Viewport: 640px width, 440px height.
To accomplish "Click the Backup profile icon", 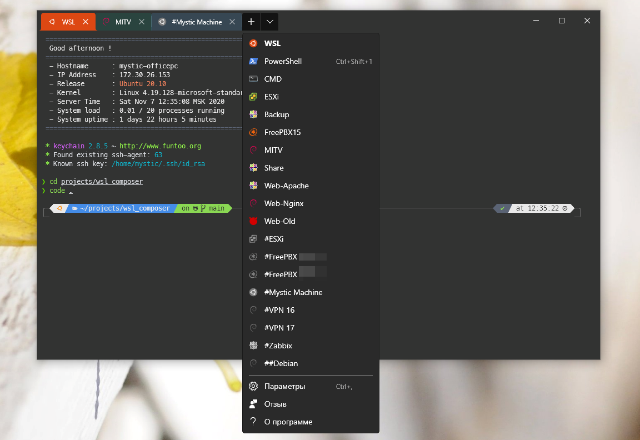I will tap(253, 114).
